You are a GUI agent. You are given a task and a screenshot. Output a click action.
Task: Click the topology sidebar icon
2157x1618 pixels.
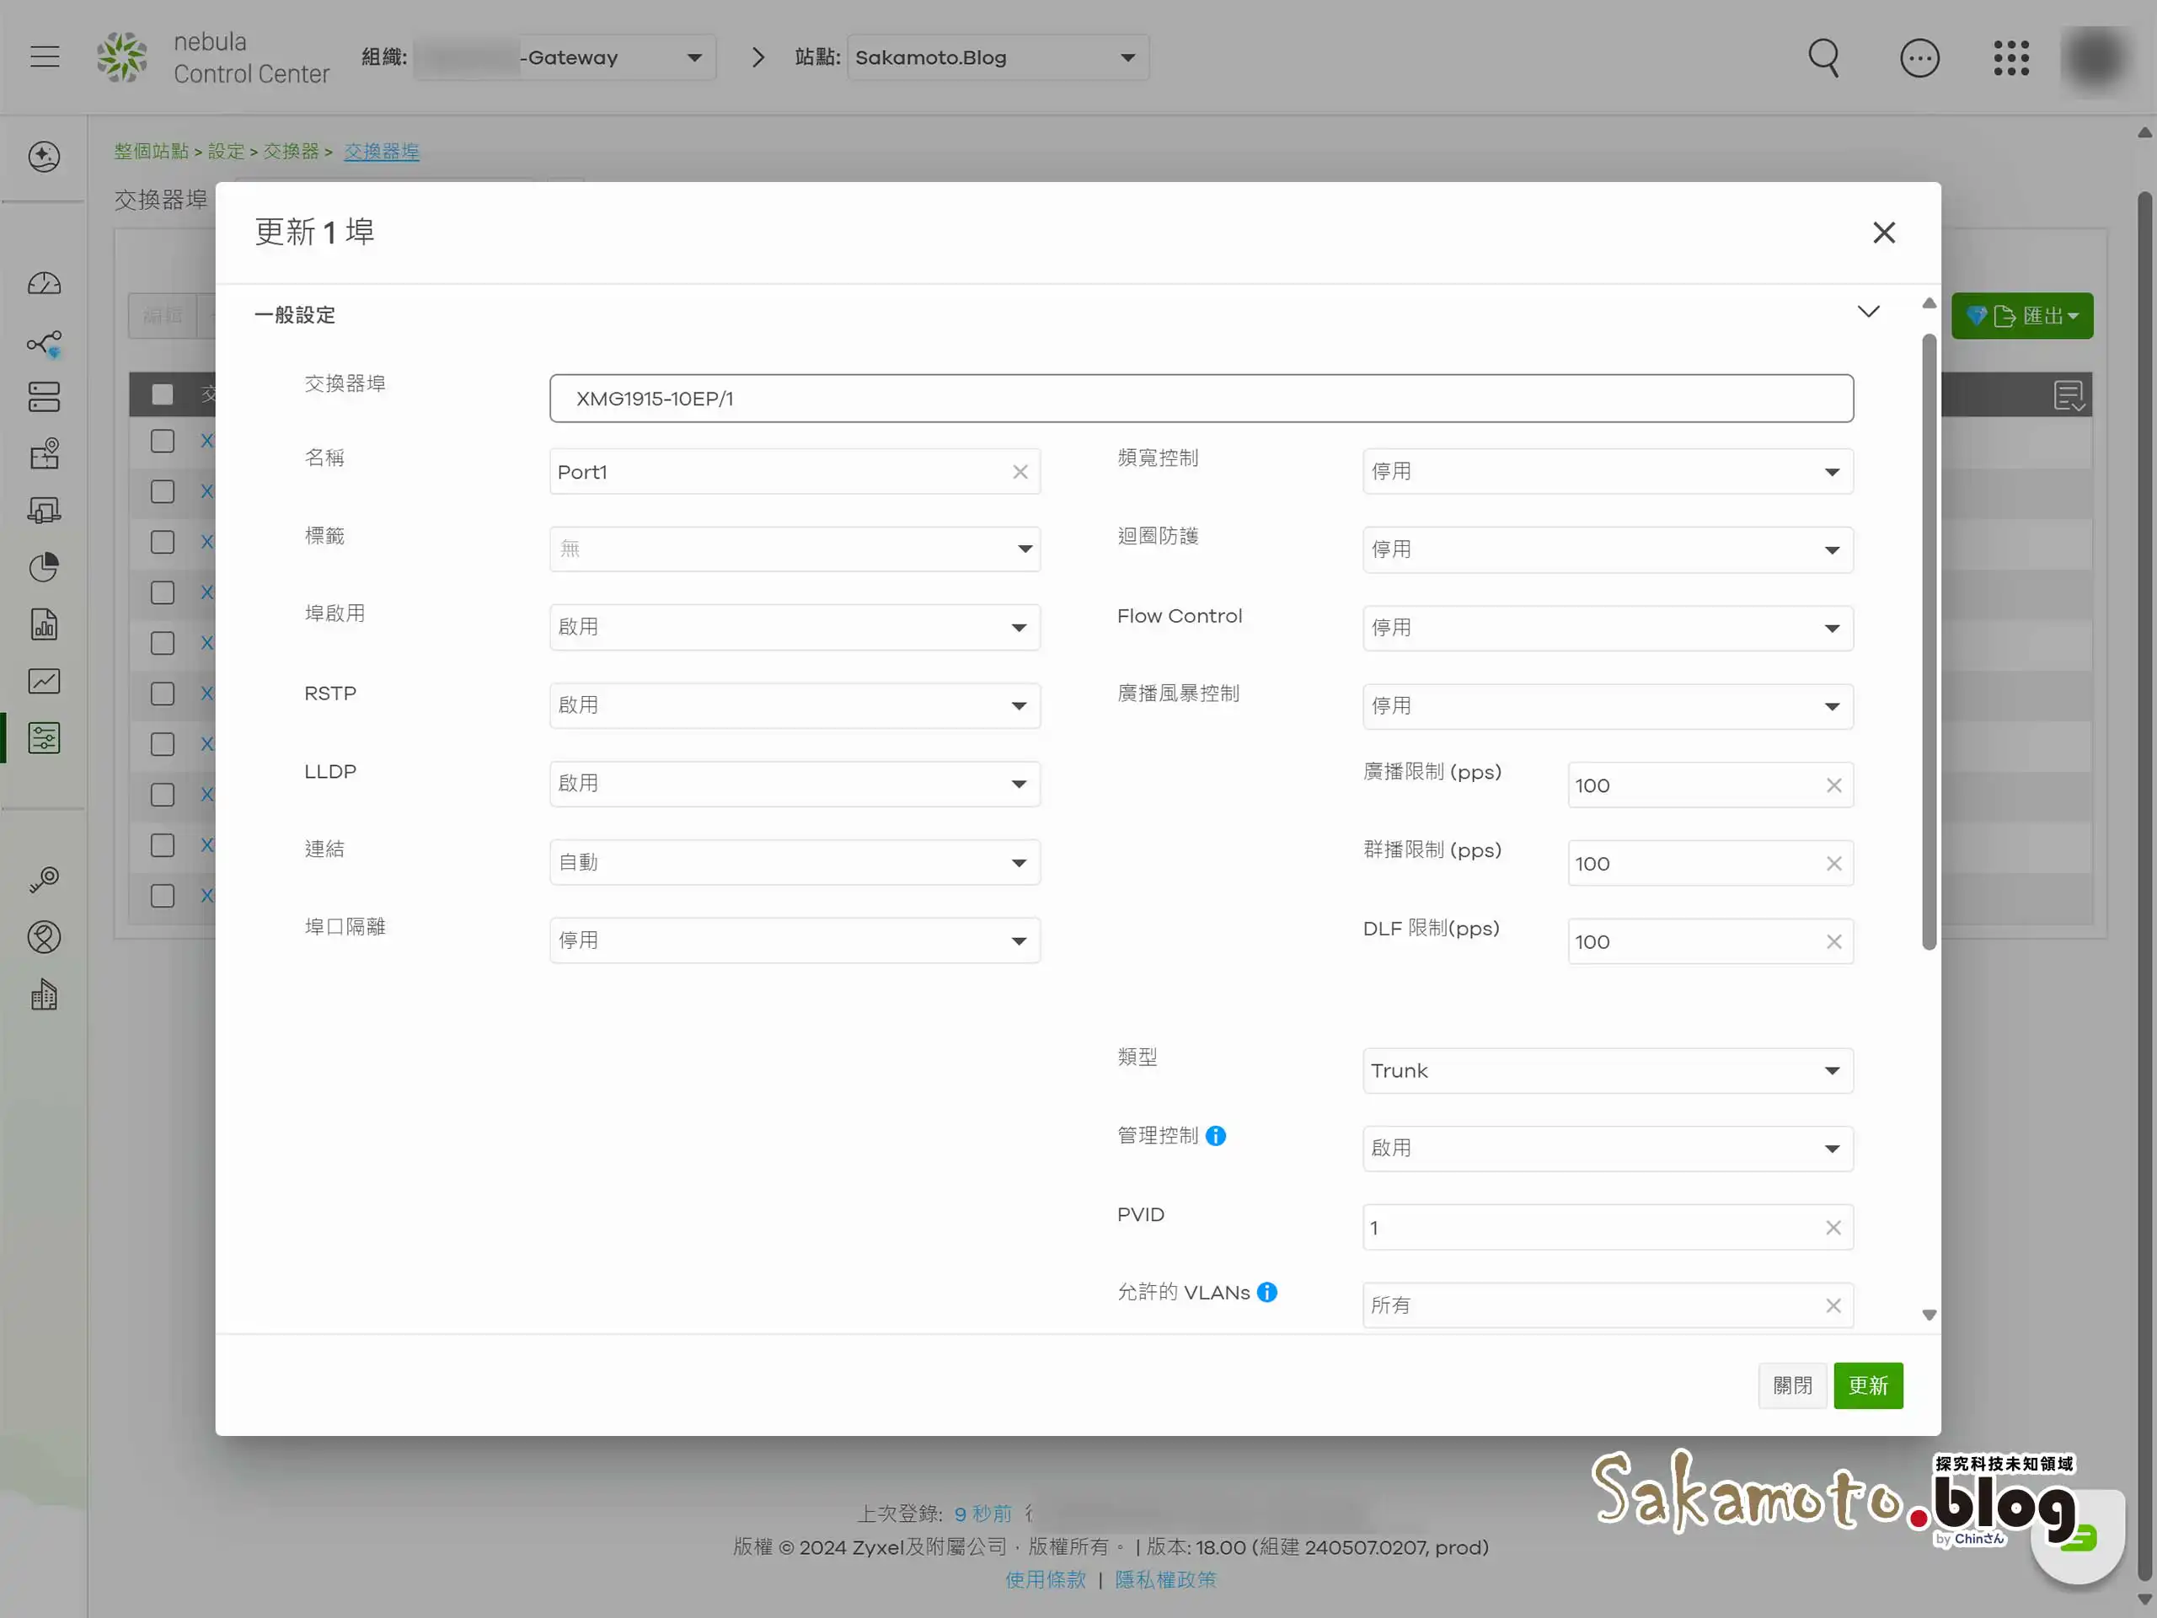tap(44, 343)
